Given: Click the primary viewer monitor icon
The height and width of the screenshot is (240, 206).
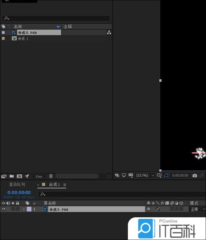Looking at the screenshot, I should coord(124,175).
